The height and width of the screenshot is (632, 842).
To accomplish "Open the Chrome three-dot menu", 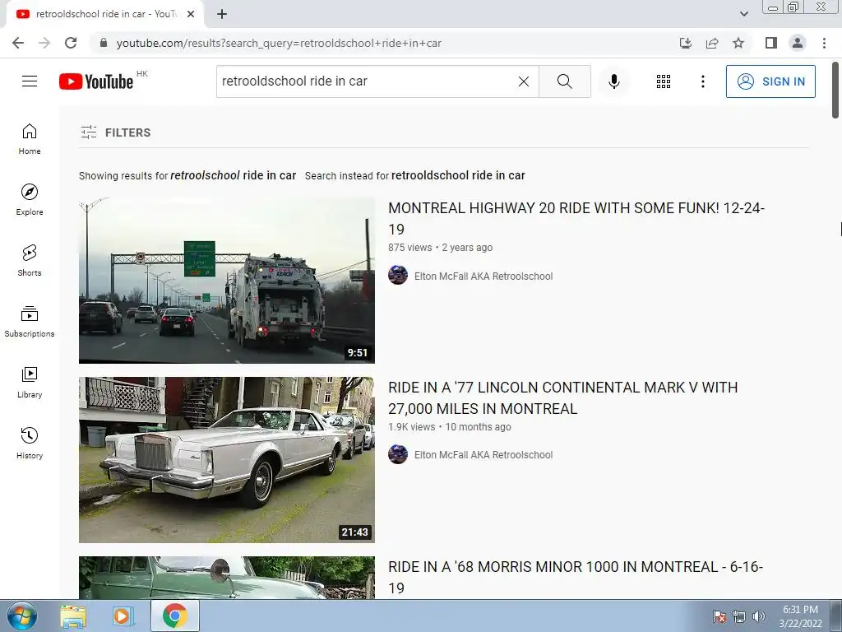I will pos(824,43).
